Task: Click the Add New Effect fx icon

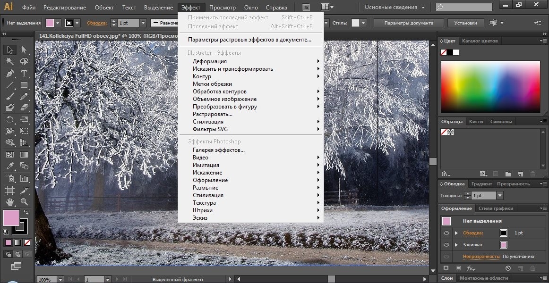Action: (x=471, y=268)
